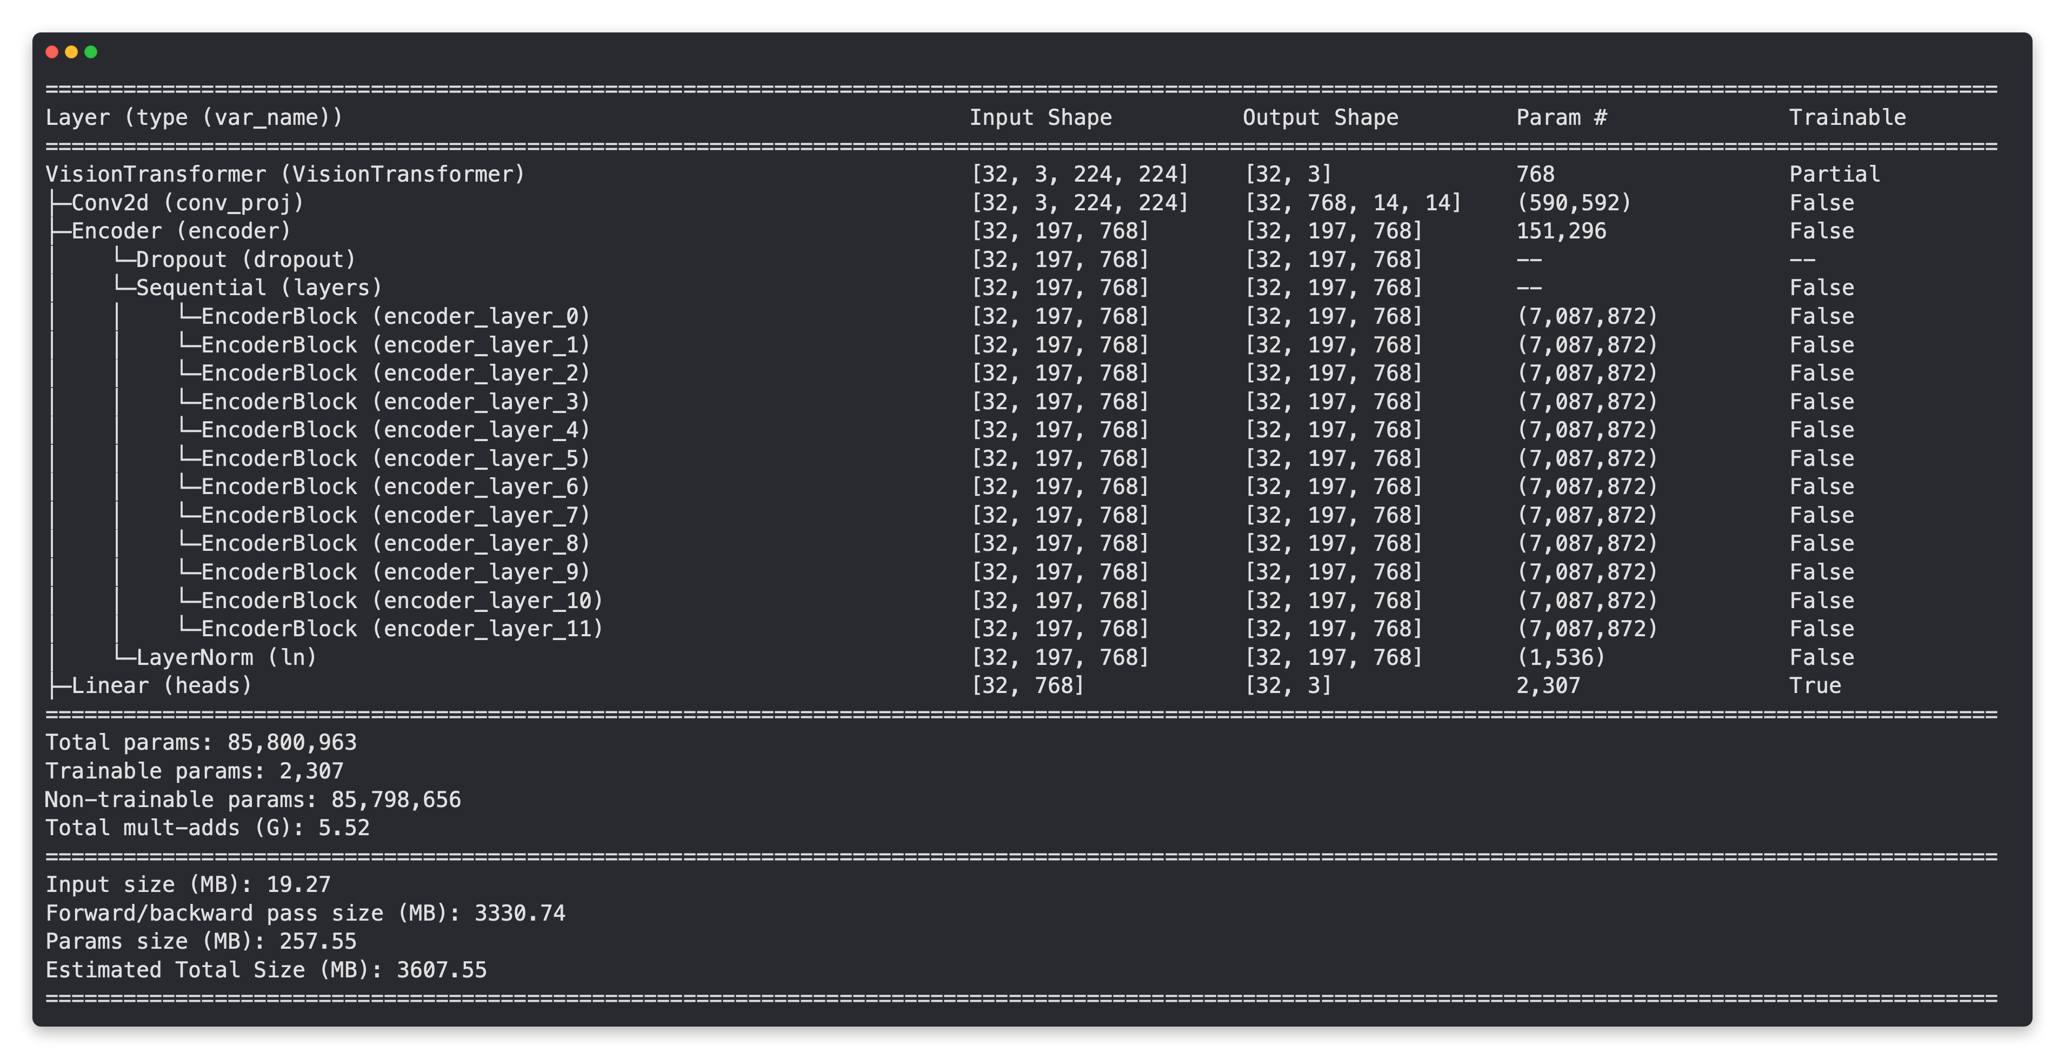Screen dimensions: 2065x1059
Task: Click the red close window dot
Action: [x=52, y=52]
